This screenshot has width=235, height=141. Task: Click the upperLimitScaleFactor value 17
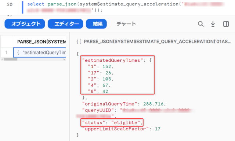coord(158,129)
